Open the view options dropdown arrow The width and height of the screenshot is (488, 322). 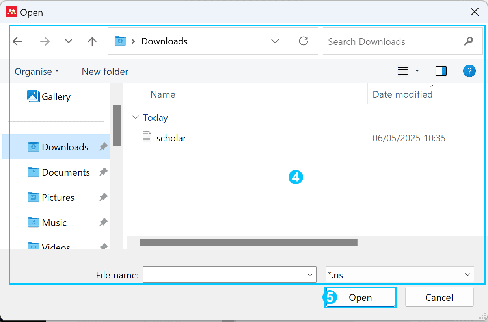[417, 71]
